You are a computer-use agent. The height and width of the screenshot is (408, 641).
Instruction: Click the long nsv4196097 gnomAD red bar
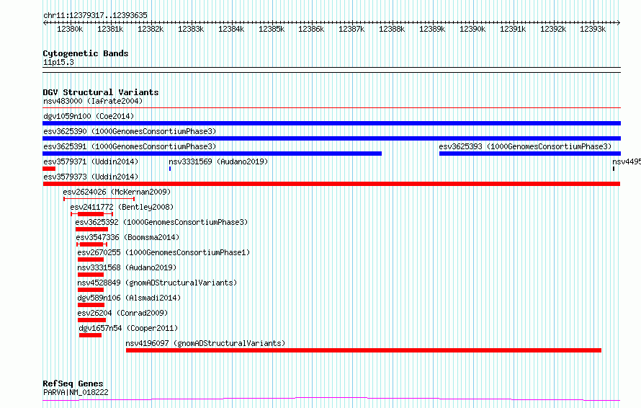364,350
